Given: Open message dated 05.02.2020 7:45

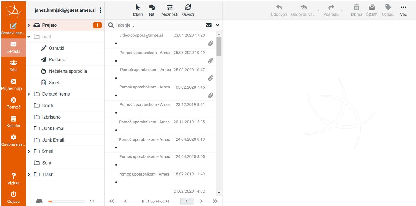Looking at the screenshot, I should 160,92.
